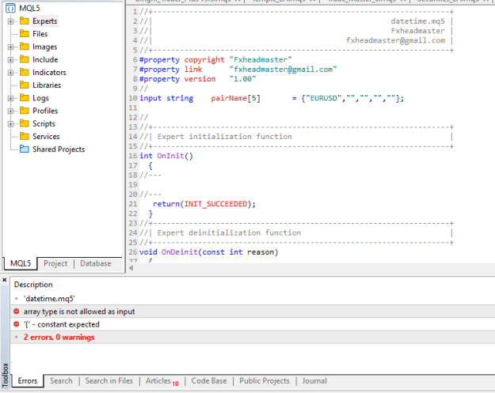The image size is (495, 393).
Task: Expand the Indicators folder node
Action: pos(10,73)
